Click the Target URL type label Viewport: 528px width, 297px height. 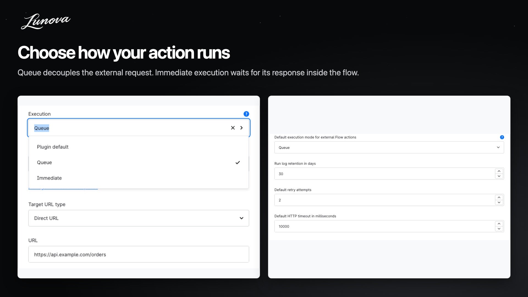(47, 204)
